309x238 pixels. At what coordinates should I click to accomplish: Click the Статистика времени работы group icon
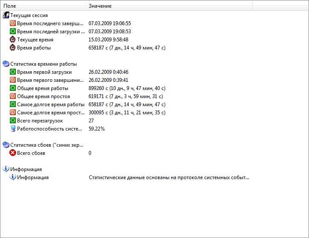pyautogui.click(x=6, y=64)
